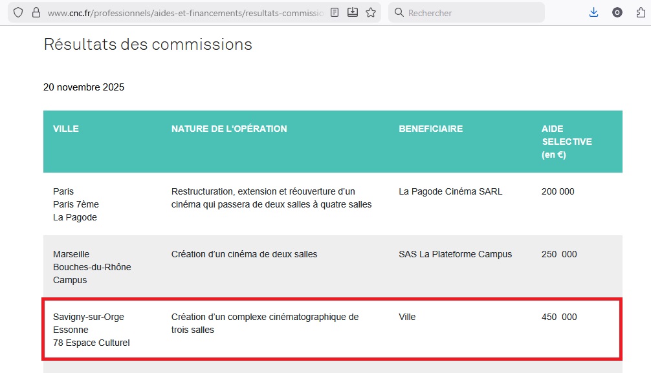The height and width of the screenshot is (373, 651).
Task: Focus the Rechercher search field
Action: pyautogui.click(x=472, y=12)
